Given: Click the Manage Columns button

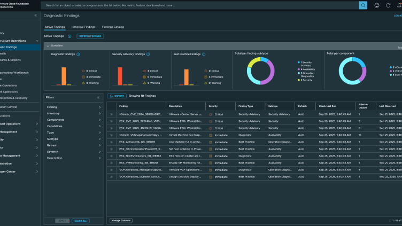Looking at the screenshot, I should click(121, 220).
